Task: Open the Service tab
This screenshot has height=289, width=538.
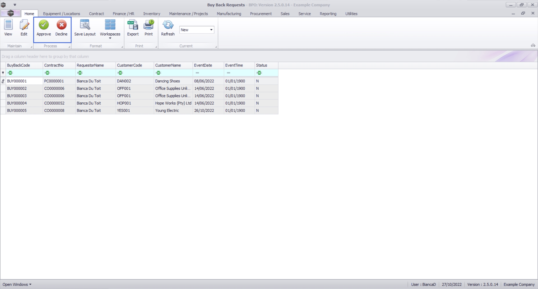Action: 304,13
